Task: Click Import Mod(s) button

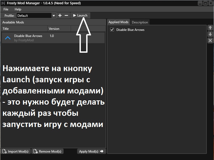Action: (15, 151)
